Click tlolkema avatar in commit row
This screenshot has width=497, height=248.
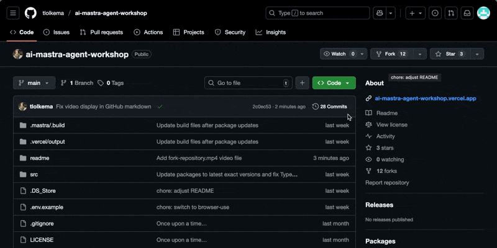pyautogui.click(x=22, y=107)
